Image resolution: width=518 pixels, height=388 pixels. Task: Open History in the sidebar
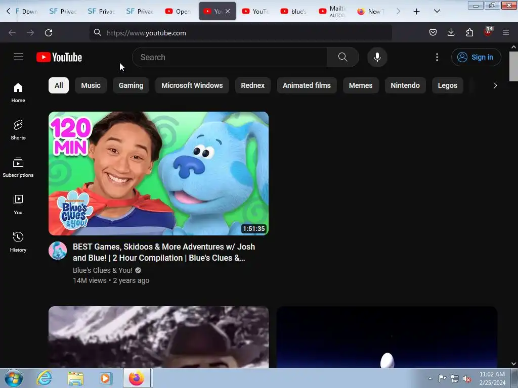pos(18,242)
